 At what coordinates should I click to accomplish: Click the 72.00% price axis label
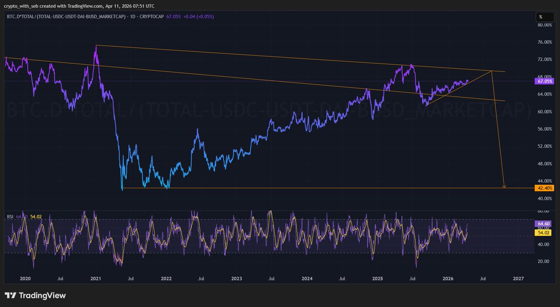point(545,60)
